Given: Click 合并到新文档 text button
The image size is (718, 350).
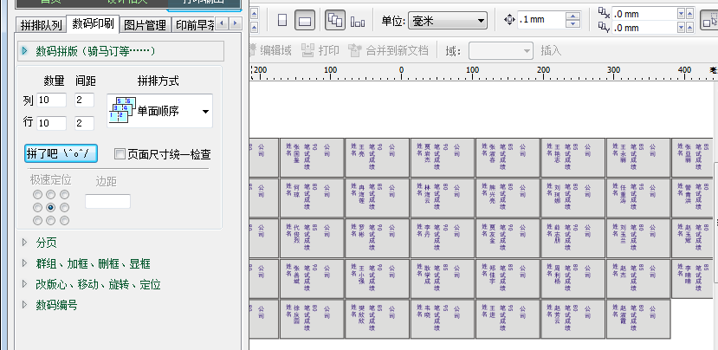Looking at the screenshot, I should click(x=397, y=50).
